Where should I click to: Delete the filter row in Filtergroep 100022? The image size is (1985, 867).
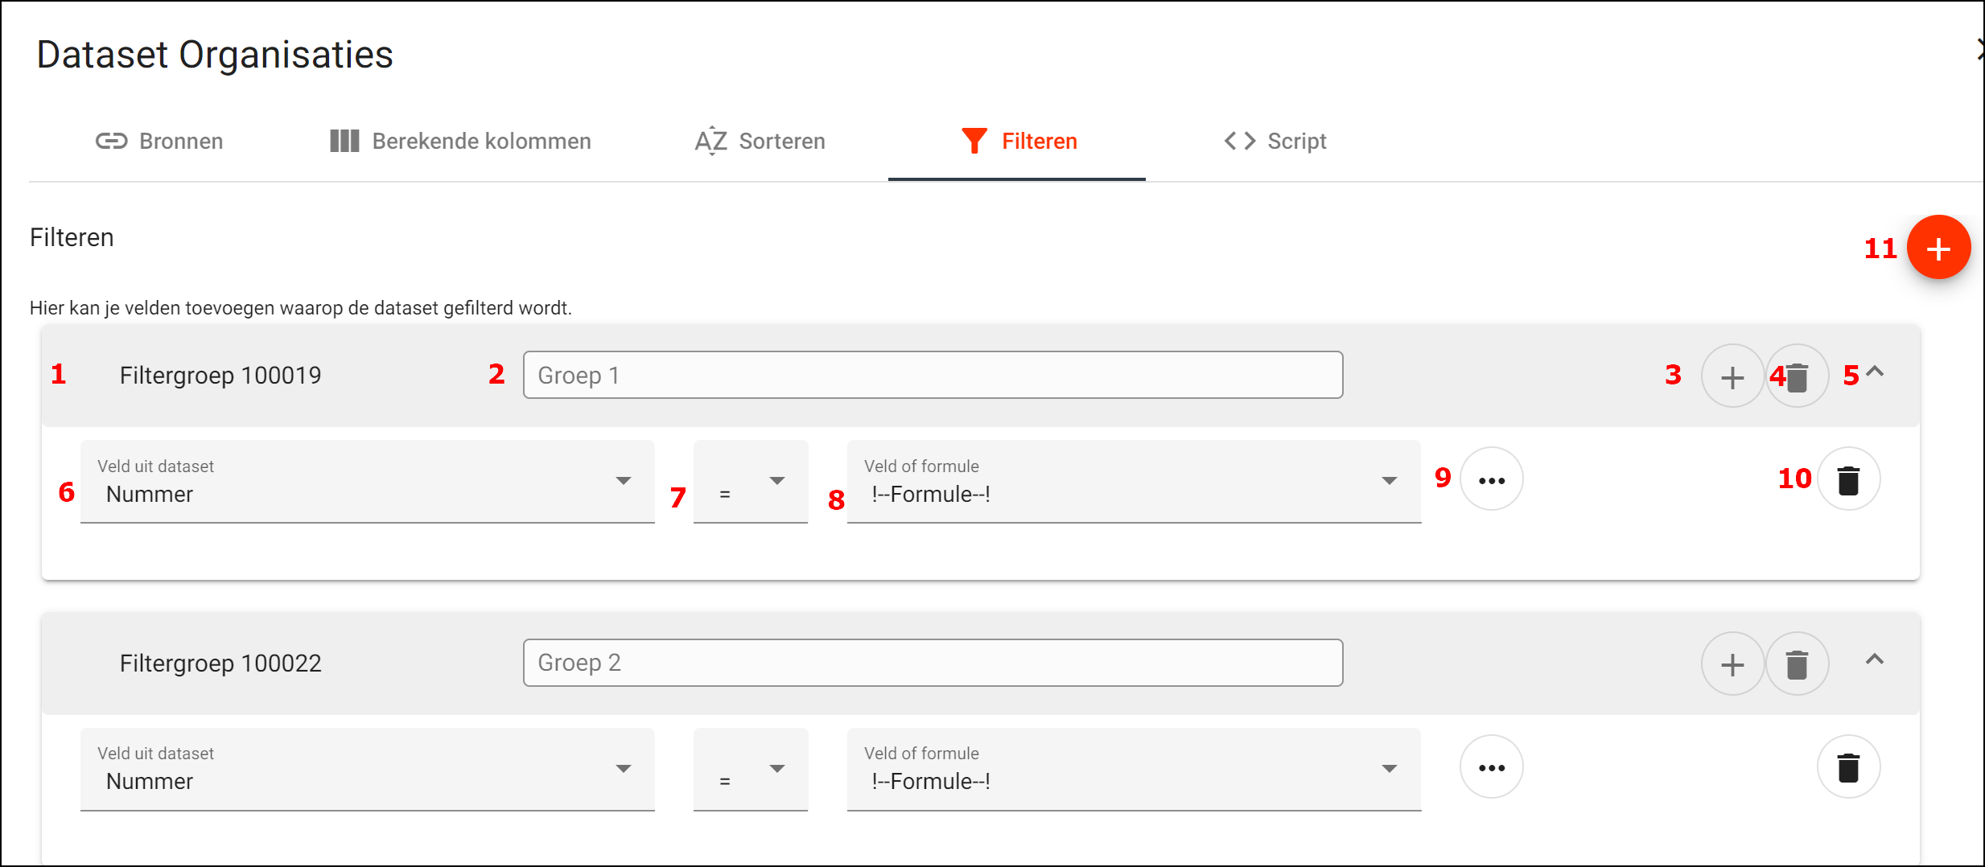click(x=1848, y=767)
